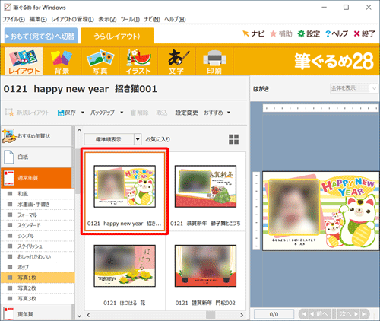Click the ナビ navigation button
Viewport: 380px width, 321px height.
pos(254,33)
